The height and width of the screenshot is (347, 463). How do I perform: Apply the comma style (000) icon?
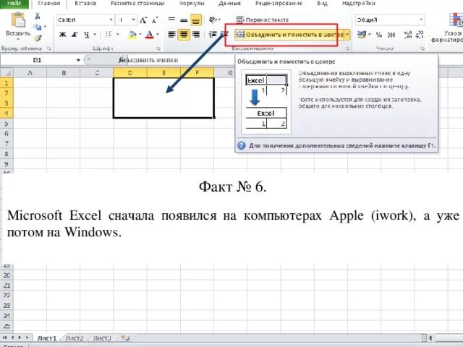[391, 35]
